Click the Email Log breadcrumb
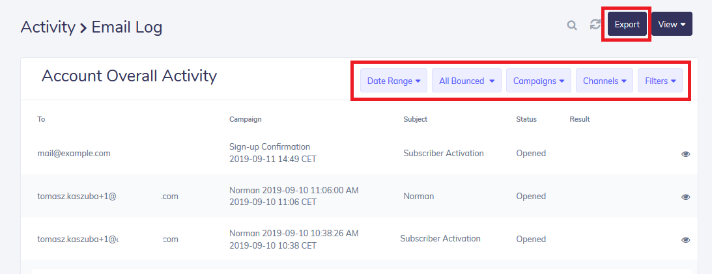Viewport: 712px width, 274px height. tap(127, 27)
